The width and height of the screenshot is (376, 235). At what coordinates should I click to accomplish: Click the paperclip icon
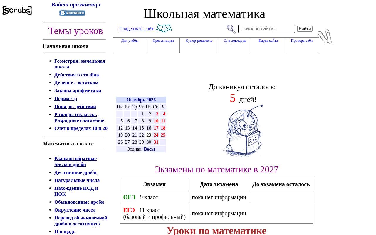point(325,37)
